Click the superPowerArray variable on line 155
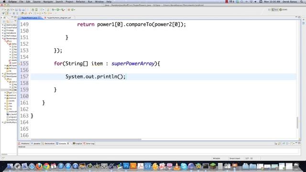This screenshot has width=306, height=172. click(x=133, y=64)
